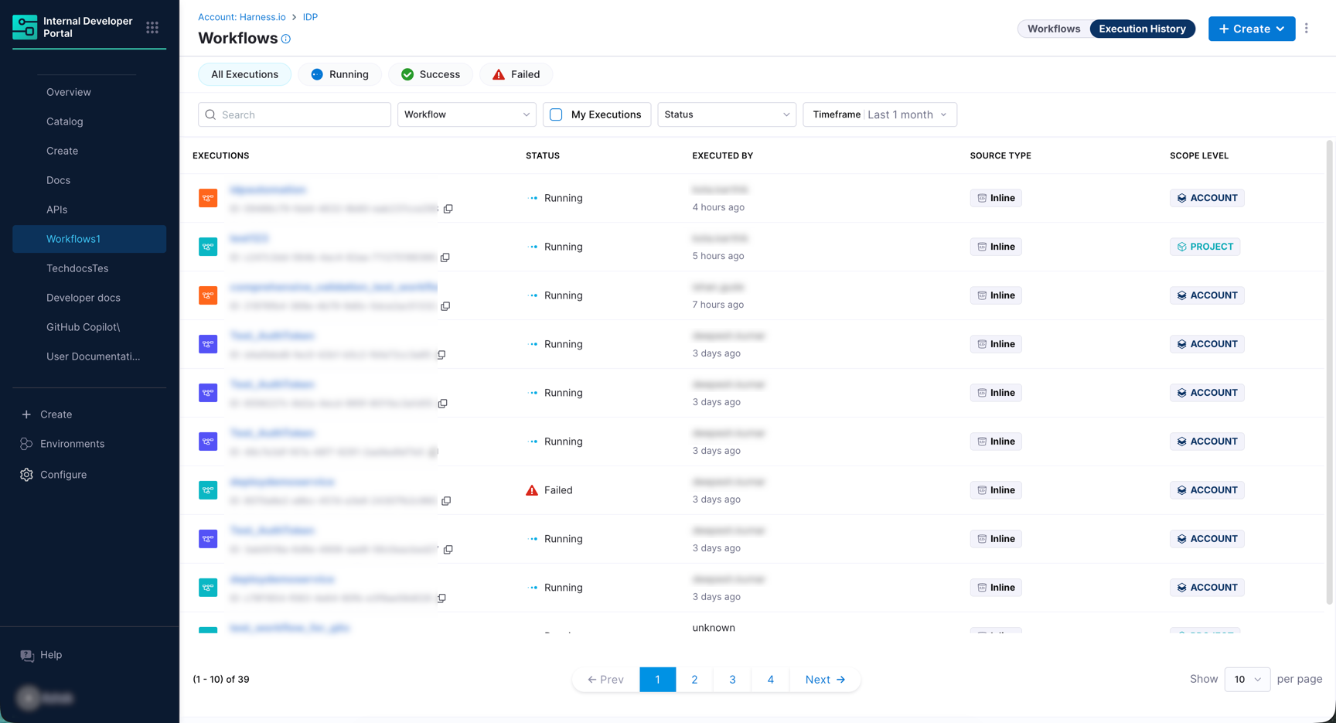
Task: Click the search magnifier icon in search bar
Action: coord(210,114)
